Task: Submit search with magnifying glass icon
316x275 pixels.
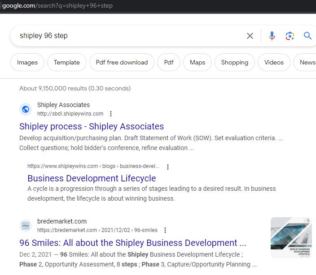Action: [307, 36]
